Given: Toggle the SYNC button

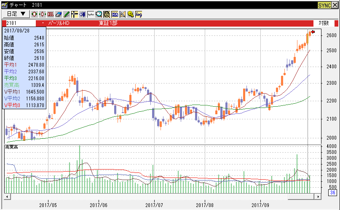Looking at the screenshot, I should pos(324,5).
